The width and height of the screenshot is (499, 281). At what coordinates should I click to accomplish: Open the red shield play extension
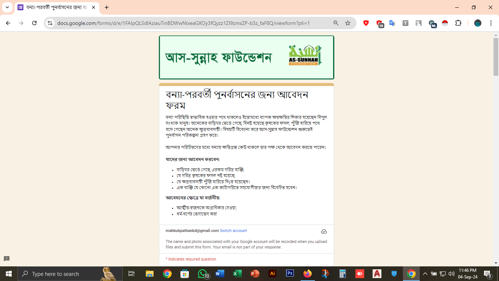pyautogui.click(x=366, y=23)
